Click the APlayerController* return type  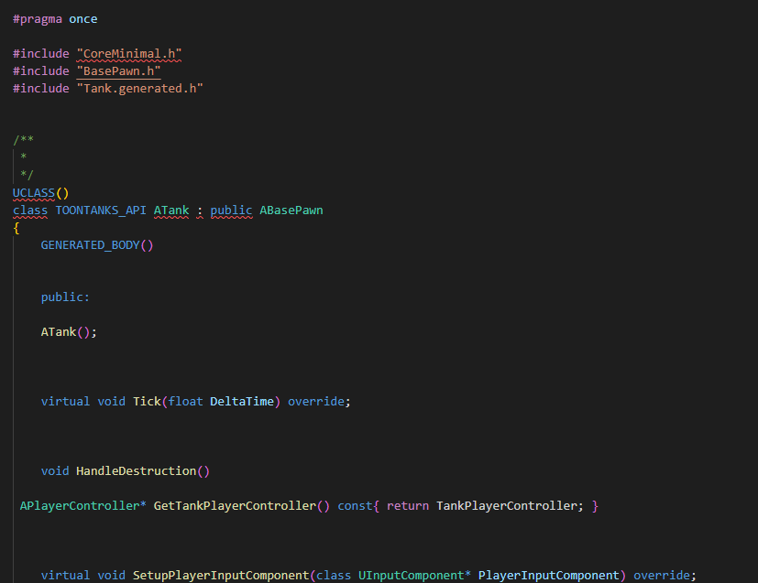(82, 505)
